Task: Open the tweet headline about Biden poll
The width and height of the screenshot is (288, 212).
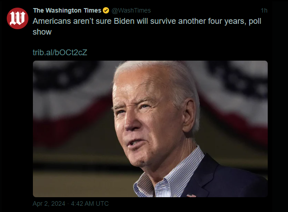Action: pyautogui.click(x=147, y=26)
